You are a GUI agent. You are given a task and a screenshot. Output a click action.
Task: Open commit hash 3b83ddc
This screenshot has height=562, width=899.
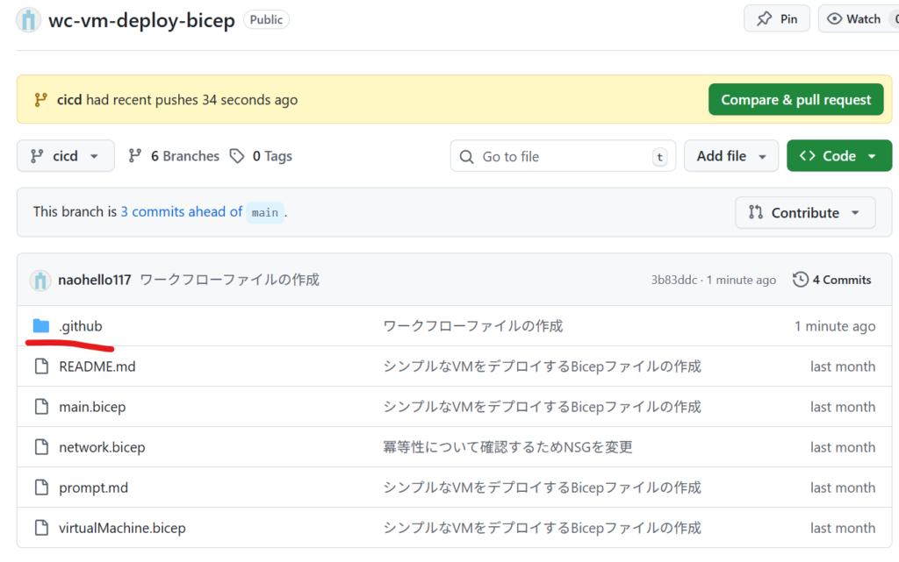click(x=673, y=280)
